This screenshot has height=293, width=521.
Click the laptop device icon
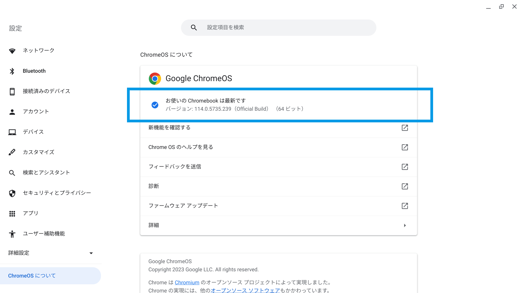coord(12,132)
